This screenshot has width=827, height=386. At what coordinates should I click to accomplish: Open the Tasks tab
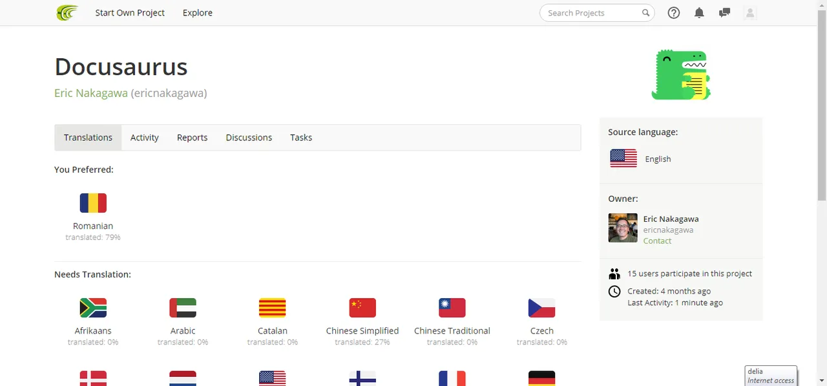click(x=301, y=138)
